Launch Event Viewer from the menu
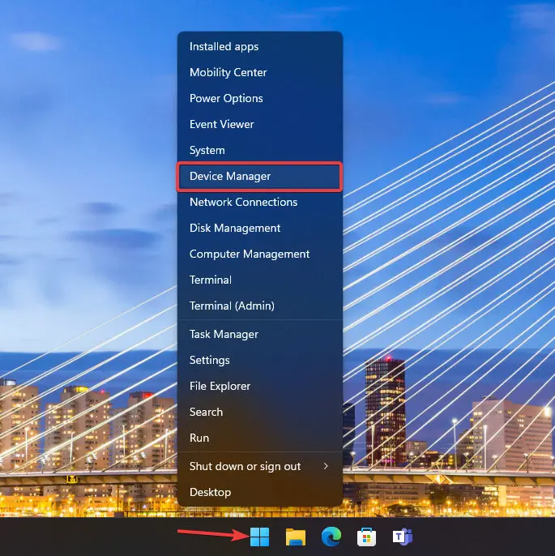 [222, 124]
